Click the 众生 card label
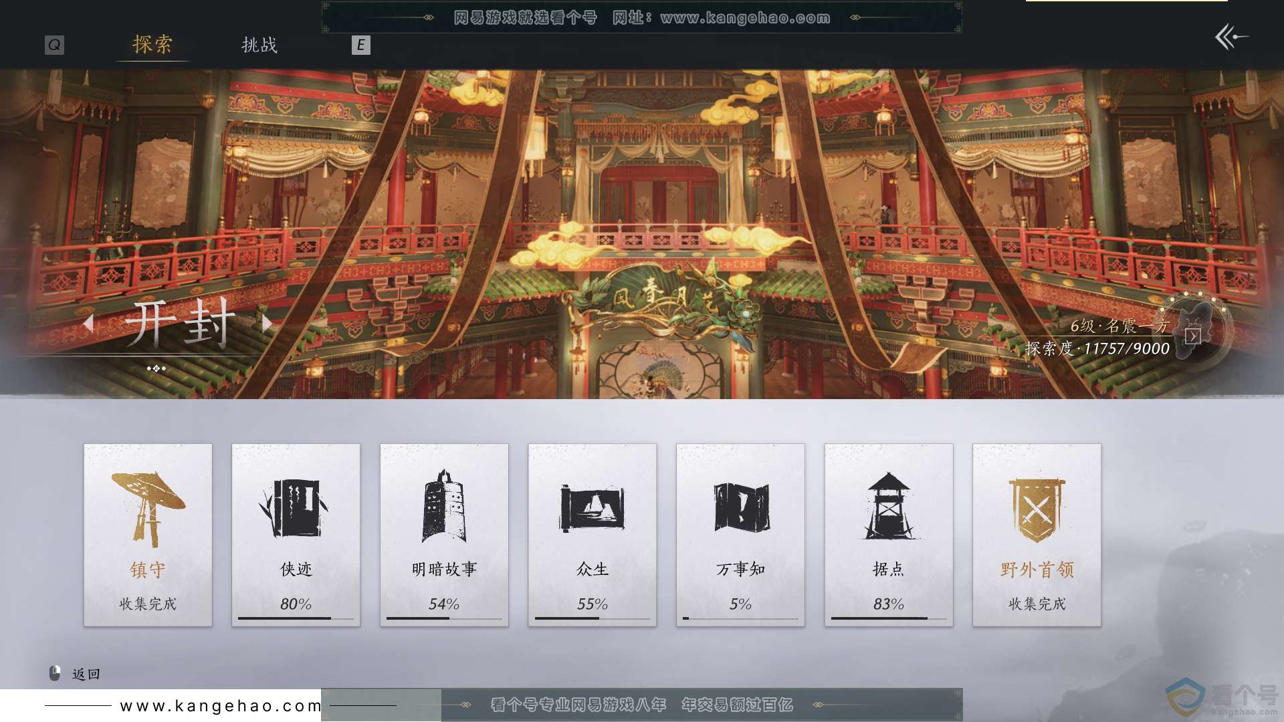Screen dimensions: 1284x722 (593, 569)
